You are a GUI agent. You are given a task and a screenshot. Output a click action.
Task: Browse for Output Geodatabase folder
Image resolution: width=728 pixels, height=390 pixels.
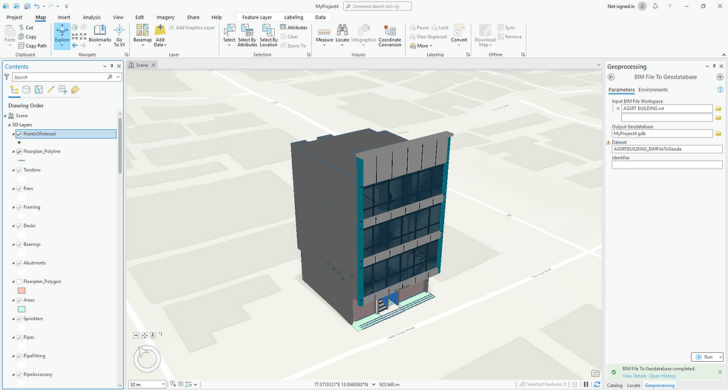point(718,134)
